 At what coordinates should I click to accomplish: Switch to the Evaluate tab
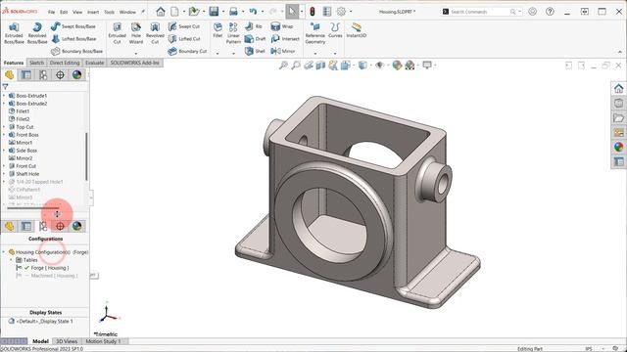(x=94, y=63)
